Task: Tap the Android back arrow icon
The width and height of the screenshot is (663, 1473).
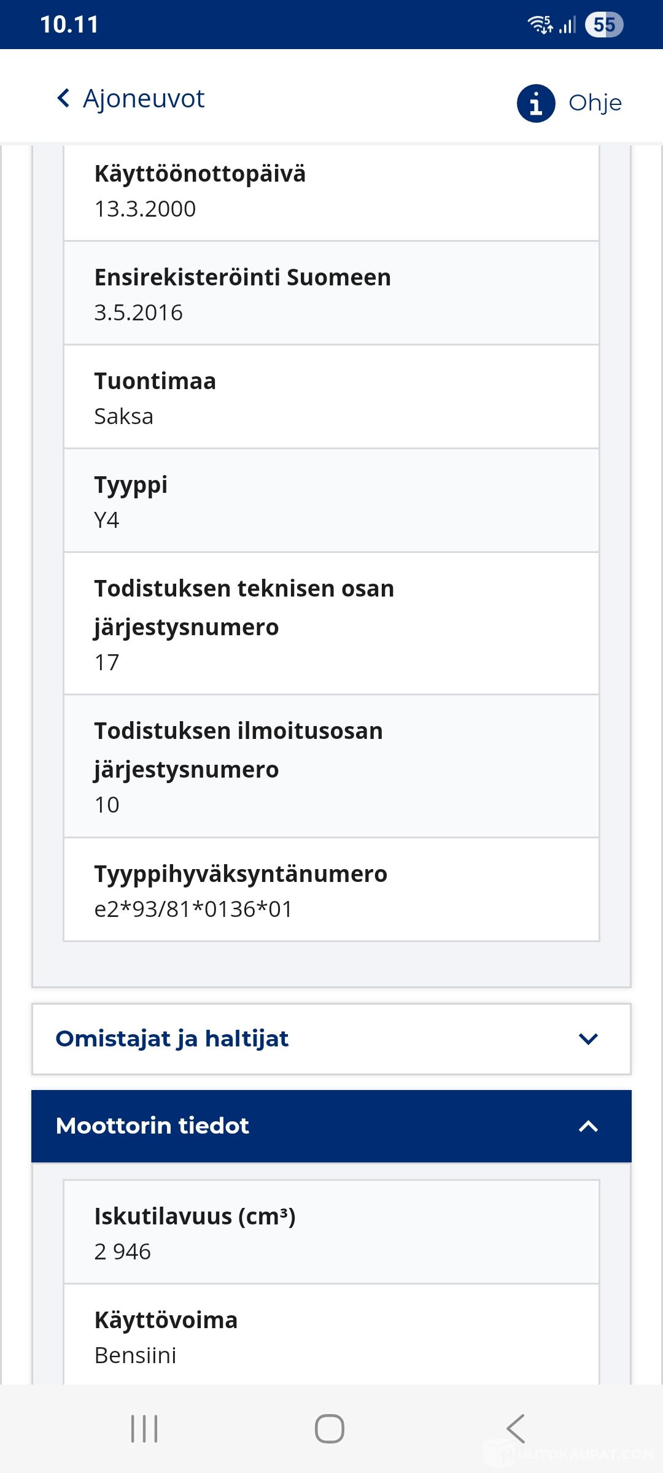Action: click(x=516, y=1429)
